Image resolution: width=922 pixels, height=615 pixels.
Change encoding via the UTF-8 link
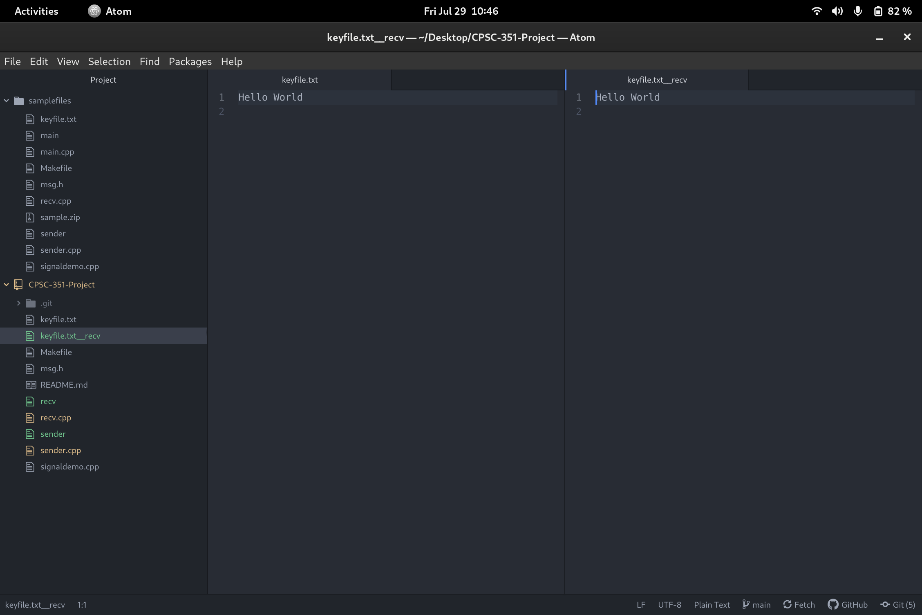pos(669,605)
